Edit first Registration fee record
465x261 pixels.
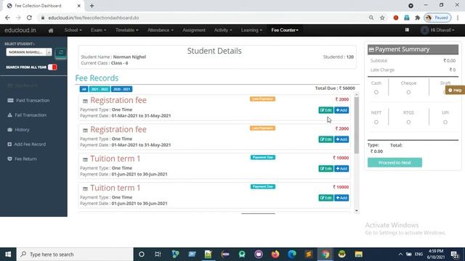pyautogui.click(x=326, y=110)
